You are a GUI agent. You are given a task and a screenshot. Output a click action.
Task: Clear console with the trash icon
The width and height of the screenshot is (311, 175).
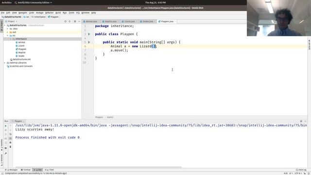point(11,147)
